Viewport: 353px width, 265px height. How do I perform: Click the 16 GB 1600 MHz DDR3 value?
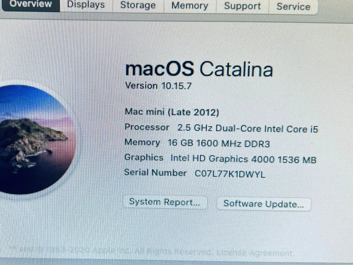(x=219, y=144)
